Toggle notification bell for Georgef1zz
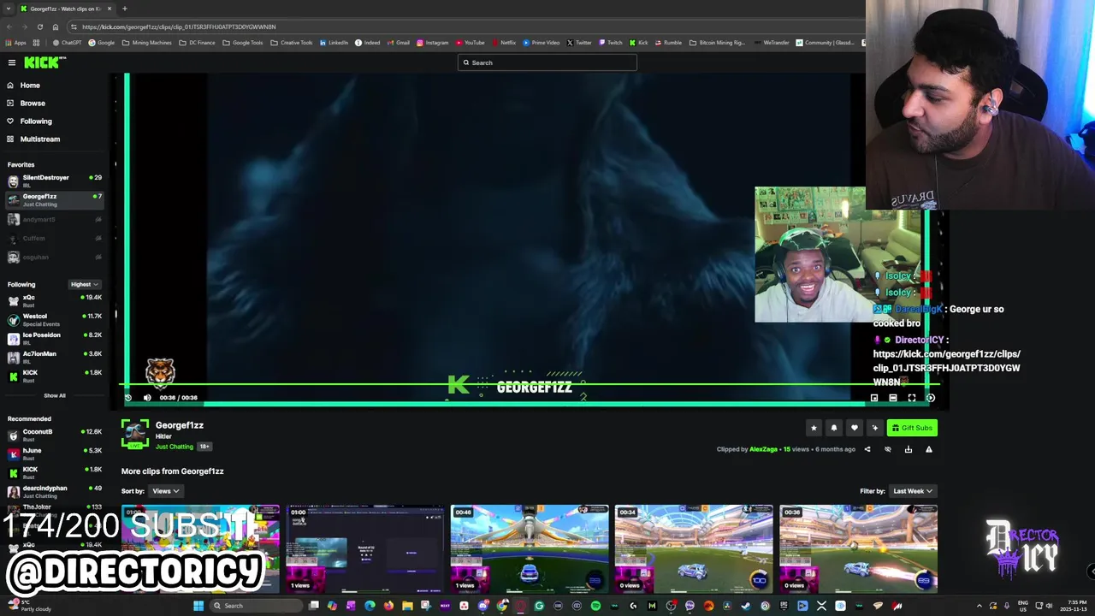This screenshot has height=616, width=1095. click(834, 428)
